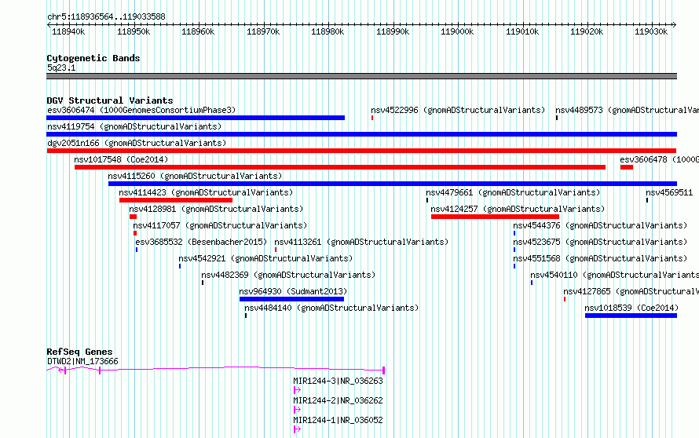Select the DTWD2|NM_173666 gene label
699x438 pixels.
(82, 361)
